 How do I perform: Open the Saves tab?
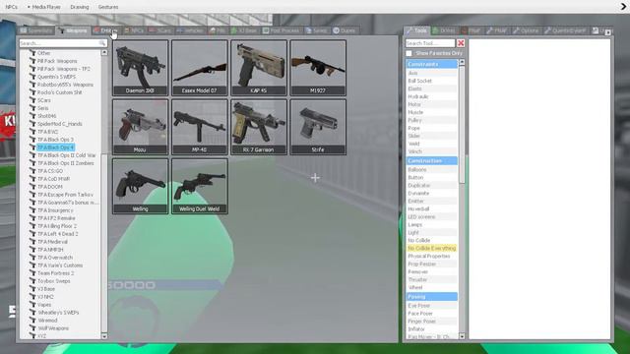click(x=316, y=30)
